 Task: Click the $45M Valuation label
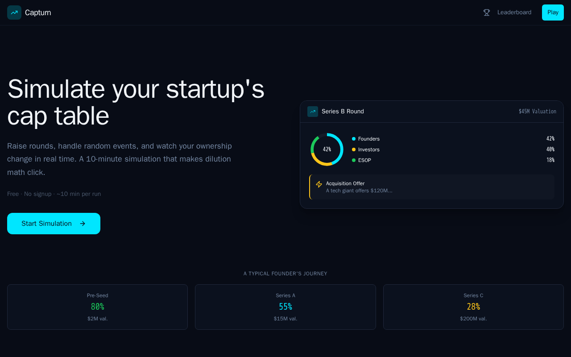pos(537,112)
